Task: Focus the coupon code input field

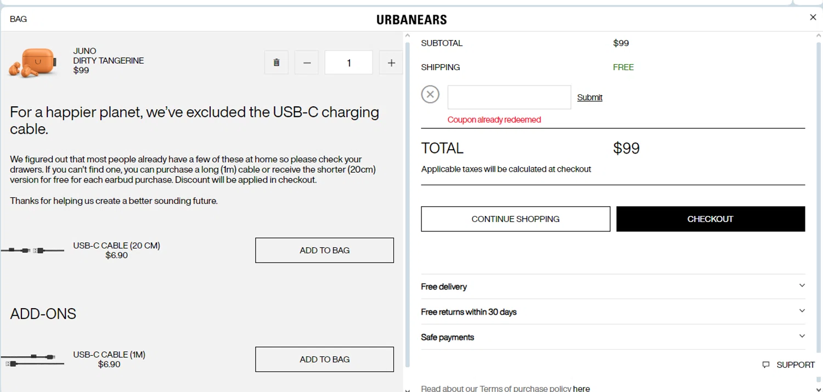Action: point(509,97)
